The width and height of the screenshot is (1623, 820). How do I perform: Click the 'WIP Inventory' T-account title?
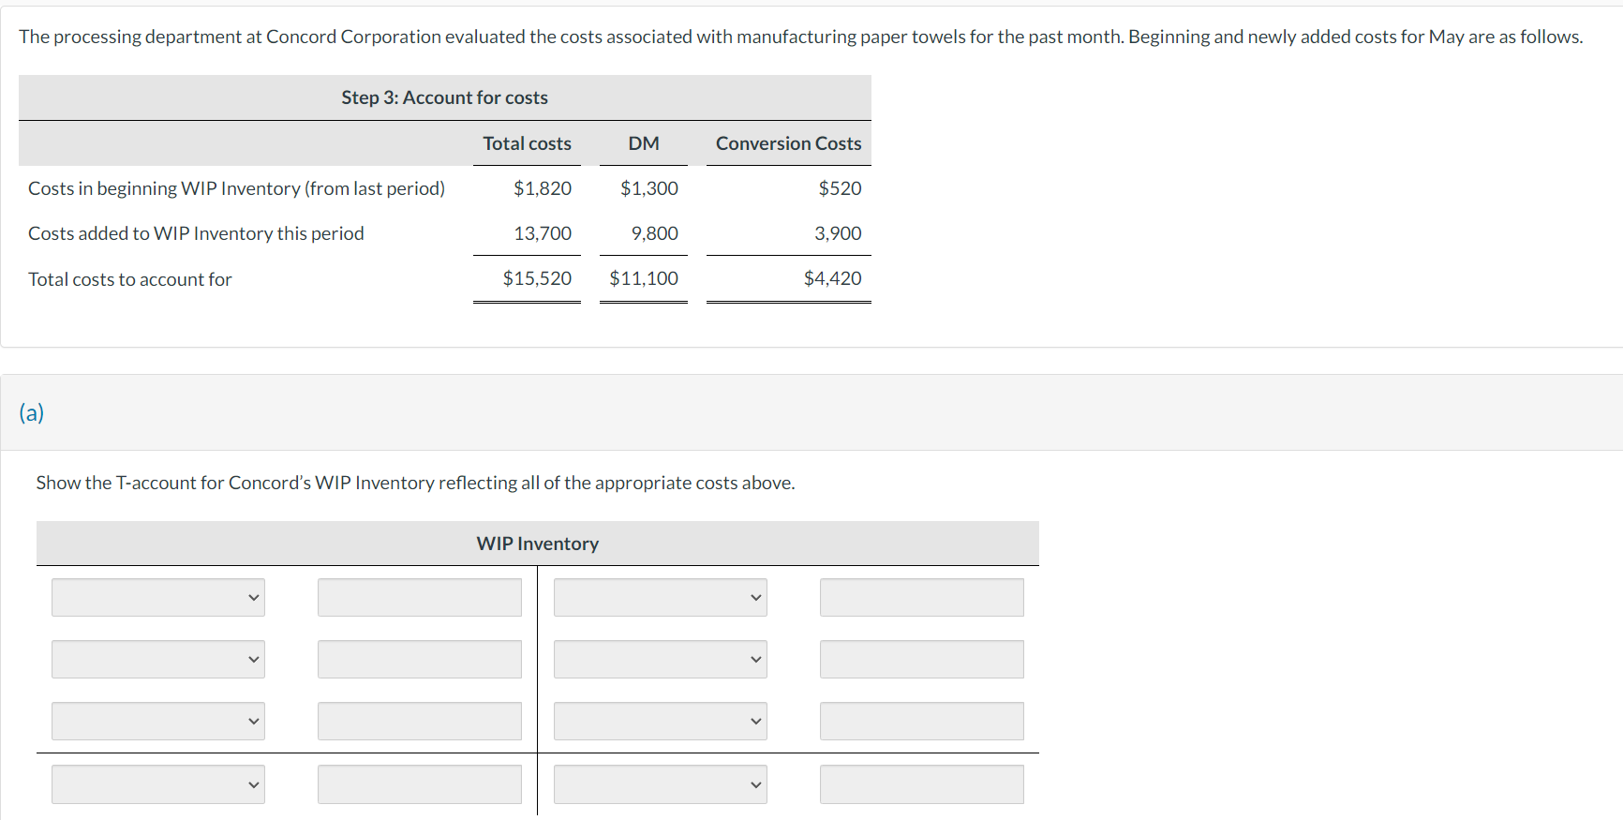tap(538, 544)
